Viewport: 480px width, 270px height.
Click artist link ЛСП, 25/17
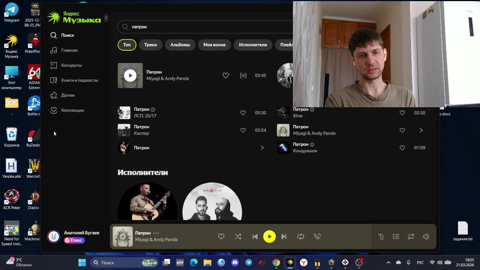coord(145,116)
